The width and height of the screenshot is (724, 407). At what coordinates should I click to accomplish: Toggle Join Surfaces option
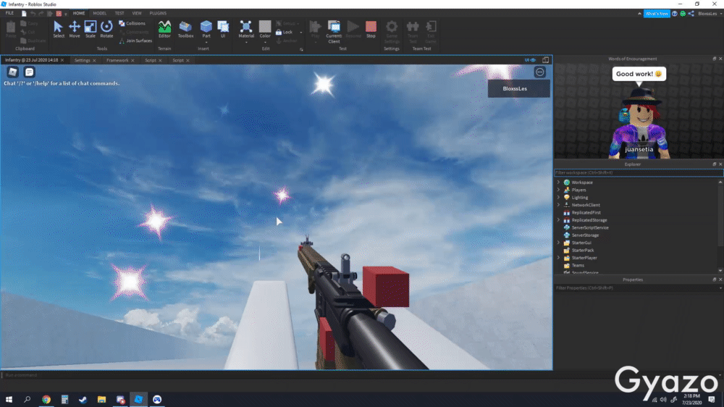point(135,41)
